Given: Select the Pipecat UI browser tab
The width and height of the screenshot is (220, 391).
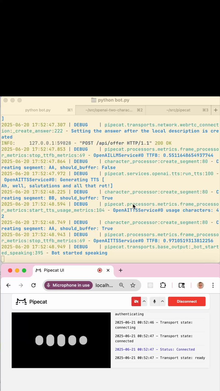Looking at the screenshot, I should point(72,270).
